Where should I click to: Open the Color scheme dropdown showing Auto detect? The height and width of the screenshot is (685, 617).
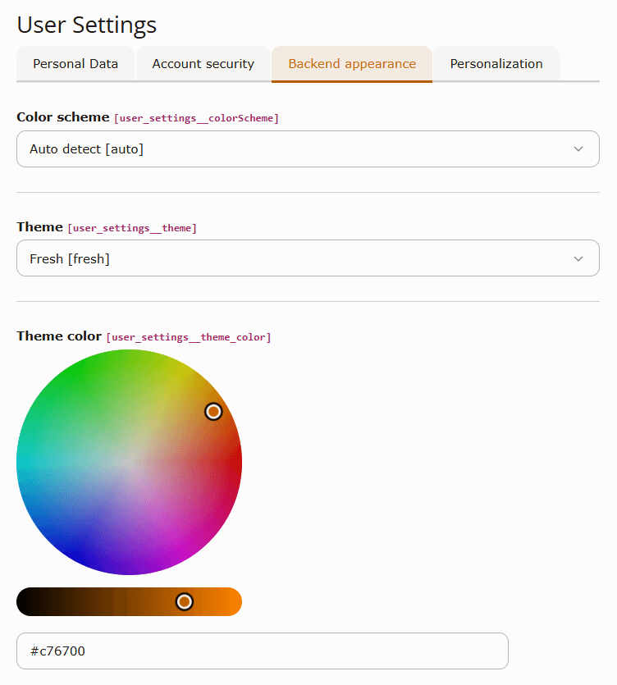(x=308, y=149)
